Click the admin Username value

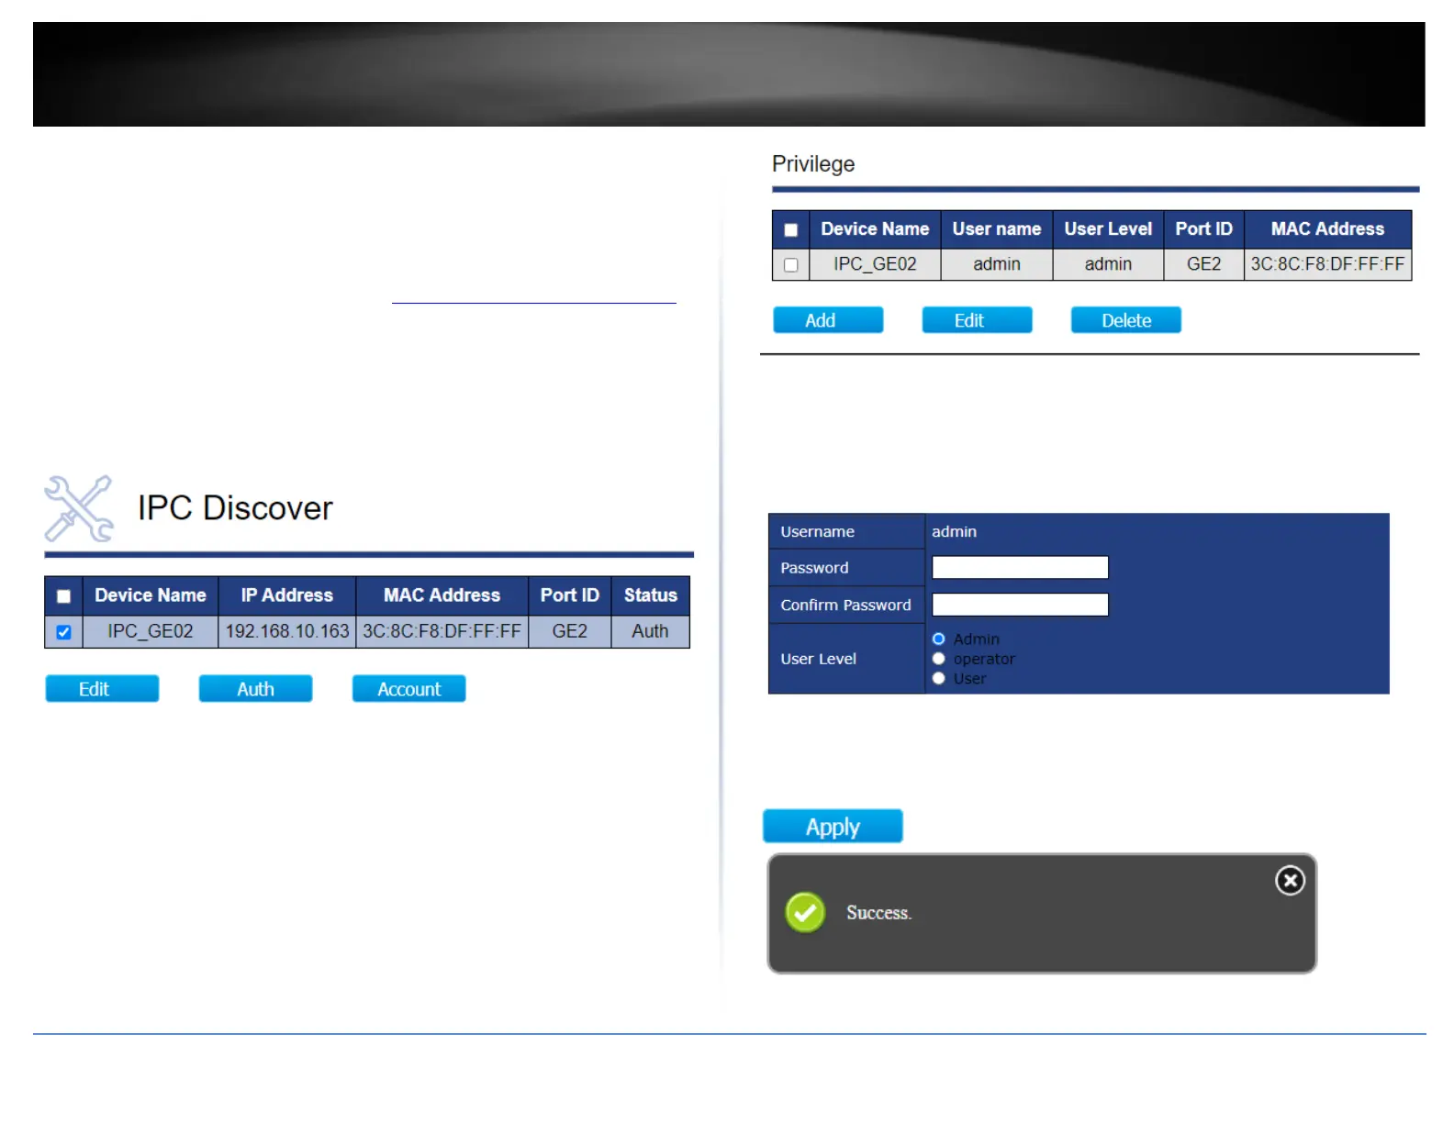point(954,532)
